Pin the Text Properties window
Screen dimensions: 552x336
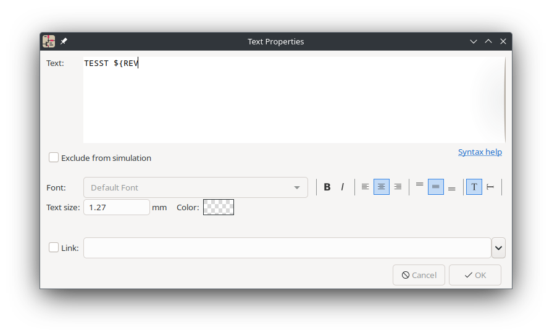tap(64, 41)
